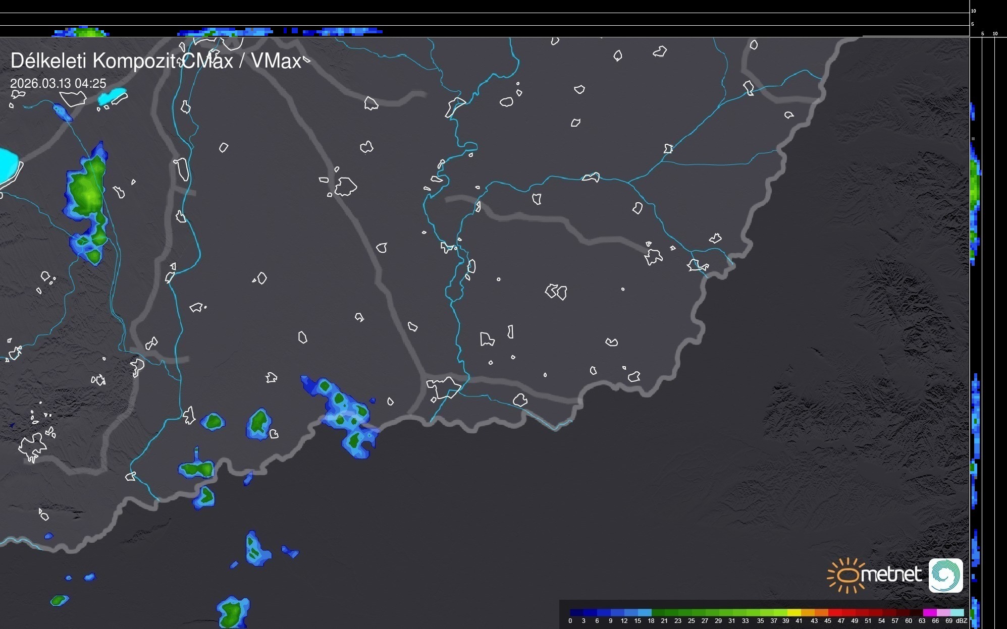
Task: Select the dark navy 0 dBZ swatch
Action: [x=576, y=612]
